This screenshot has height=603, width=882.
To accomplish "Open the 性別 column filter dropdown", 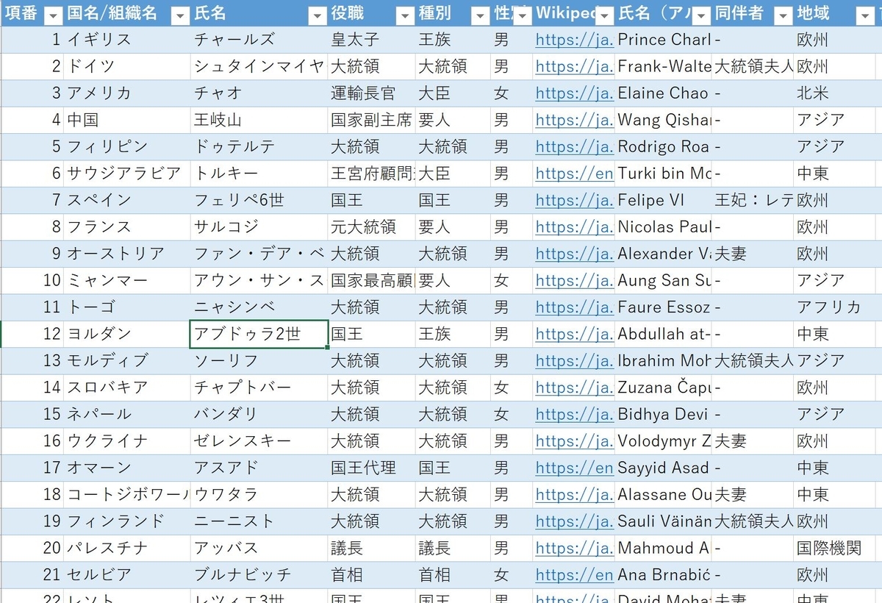I will coord(523,14).
